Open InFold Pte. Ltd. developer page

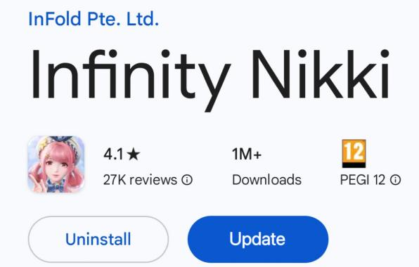pyautogui.click(x=94, y=19)
